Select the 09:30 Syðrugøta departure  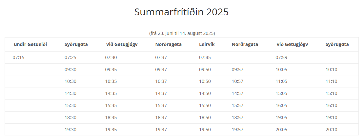point(70,69)
